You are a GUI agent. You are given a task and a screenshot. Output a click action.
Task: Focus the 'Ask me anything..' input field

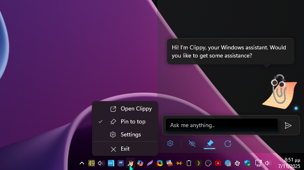222,125
